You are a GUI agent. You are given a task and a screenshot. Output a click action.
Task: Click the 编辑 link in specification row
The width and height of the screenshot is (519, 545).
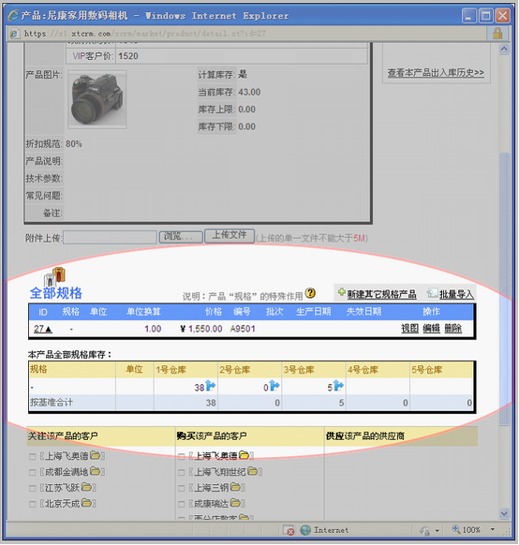[431, 329]
